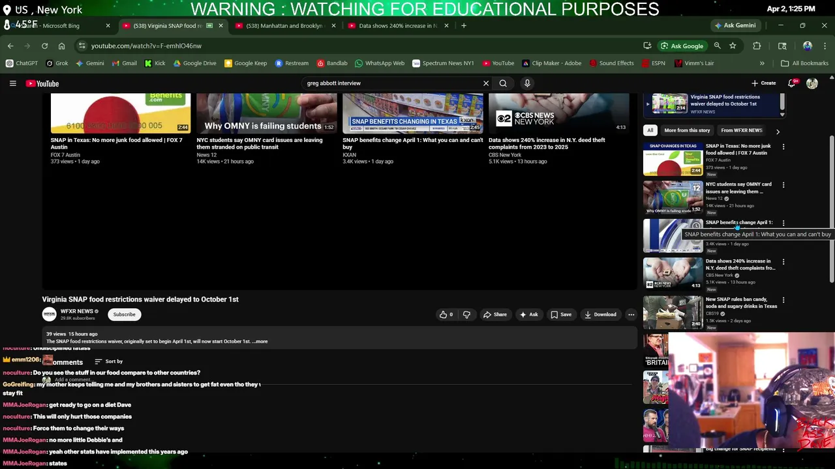Like the video with thumbs up
Screen dimensions: 835x469
446,315
